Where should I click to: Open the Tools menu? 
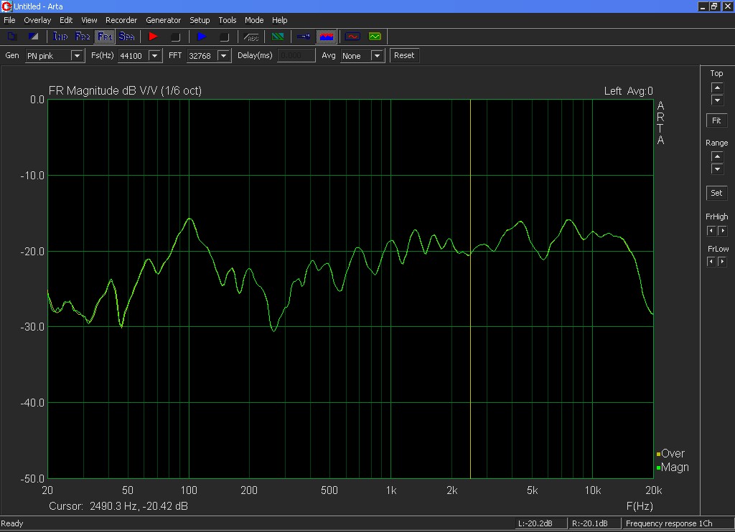[x=228, y=20]
